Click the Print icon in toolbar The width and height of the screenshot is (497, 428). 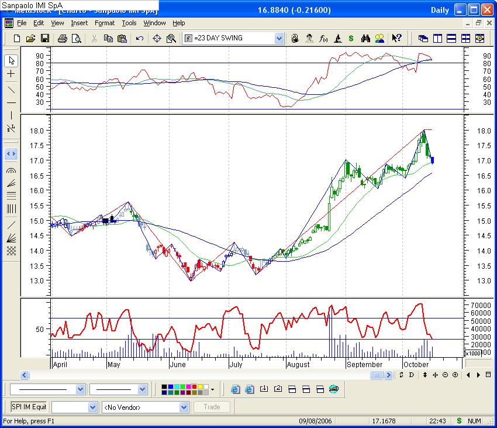[x=63, y=39]
